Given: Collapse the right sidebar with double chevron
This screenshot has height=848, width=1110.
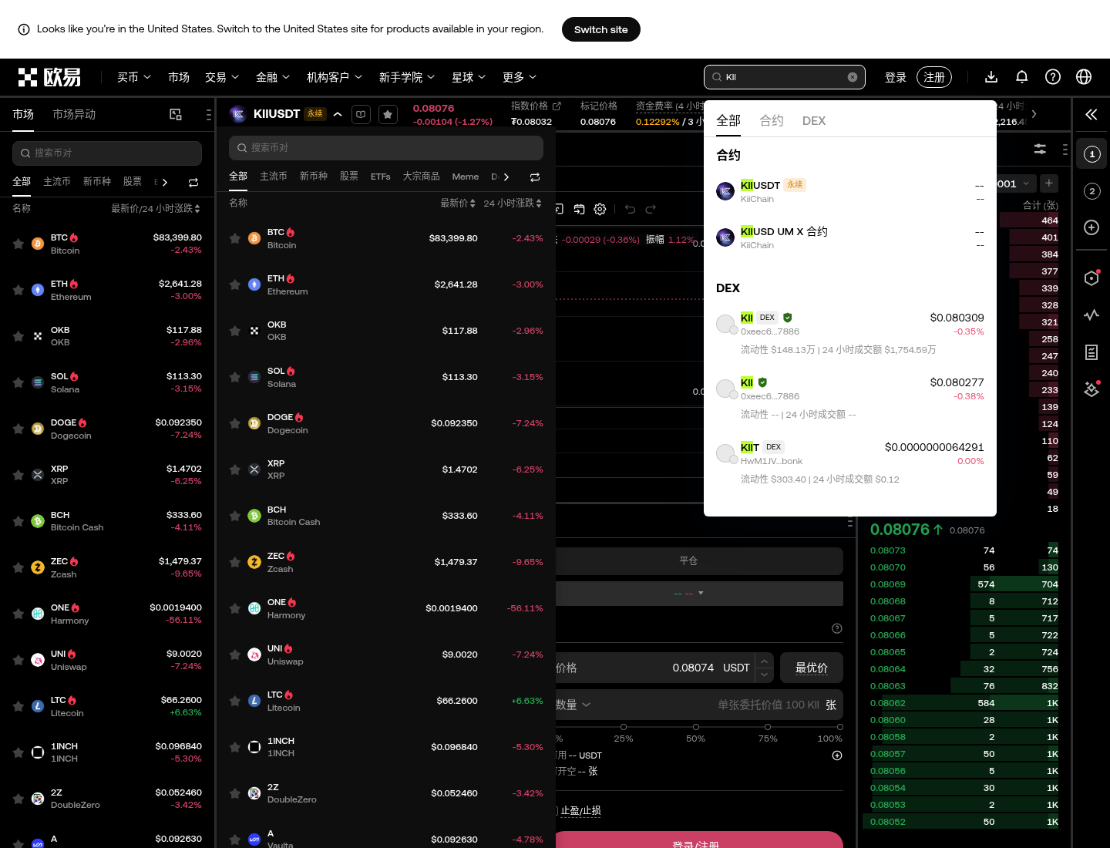Looking at the screenshot, I should point(1091,115).
